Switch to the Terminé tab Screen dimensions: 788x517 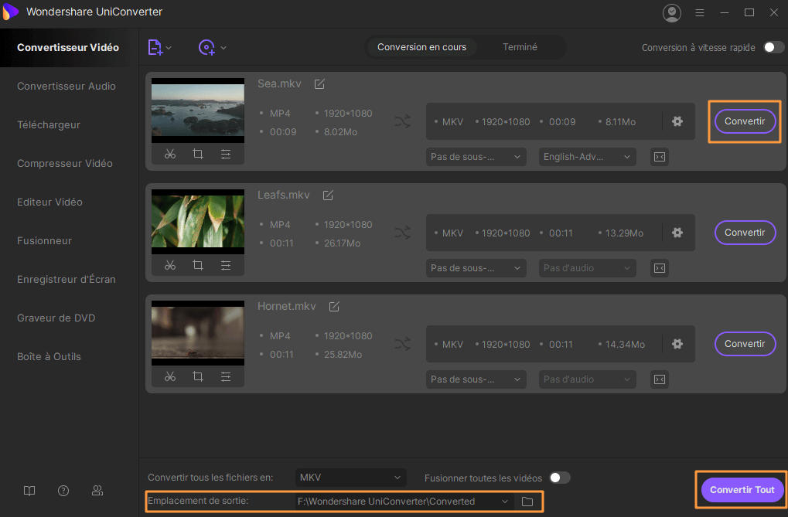click(520, 46)
